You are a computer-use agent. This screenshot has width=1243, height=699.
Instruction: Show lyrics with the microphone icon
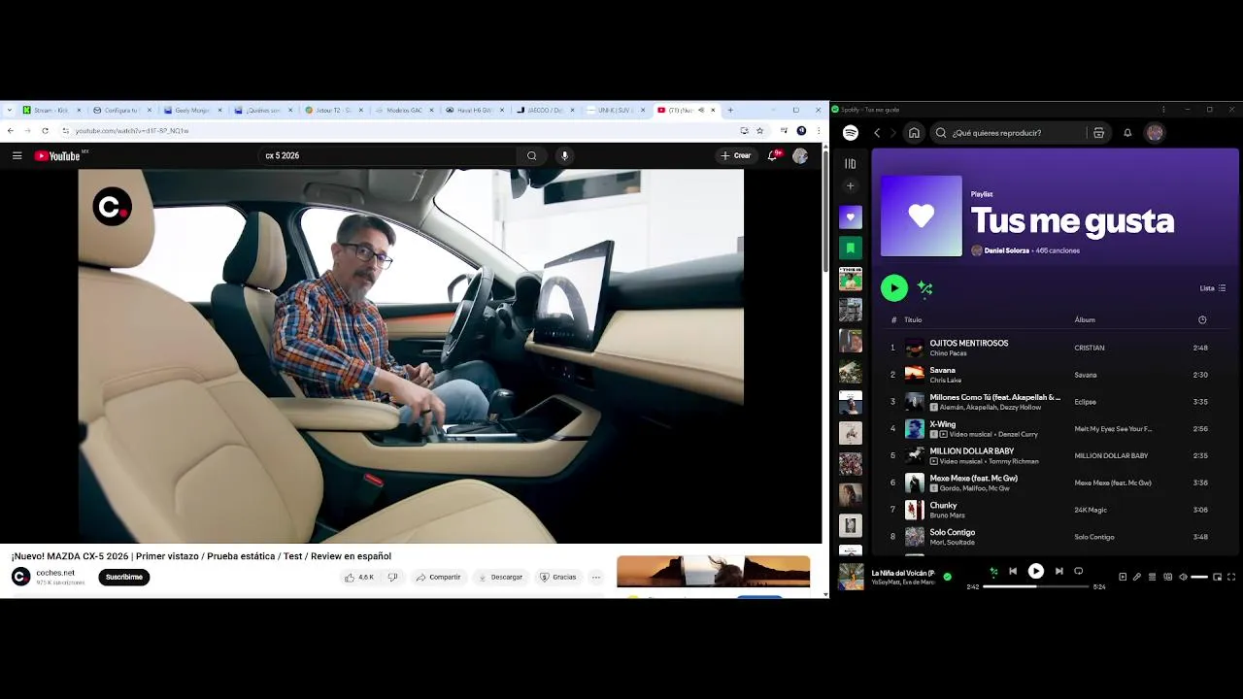[x=1137, y=577]
